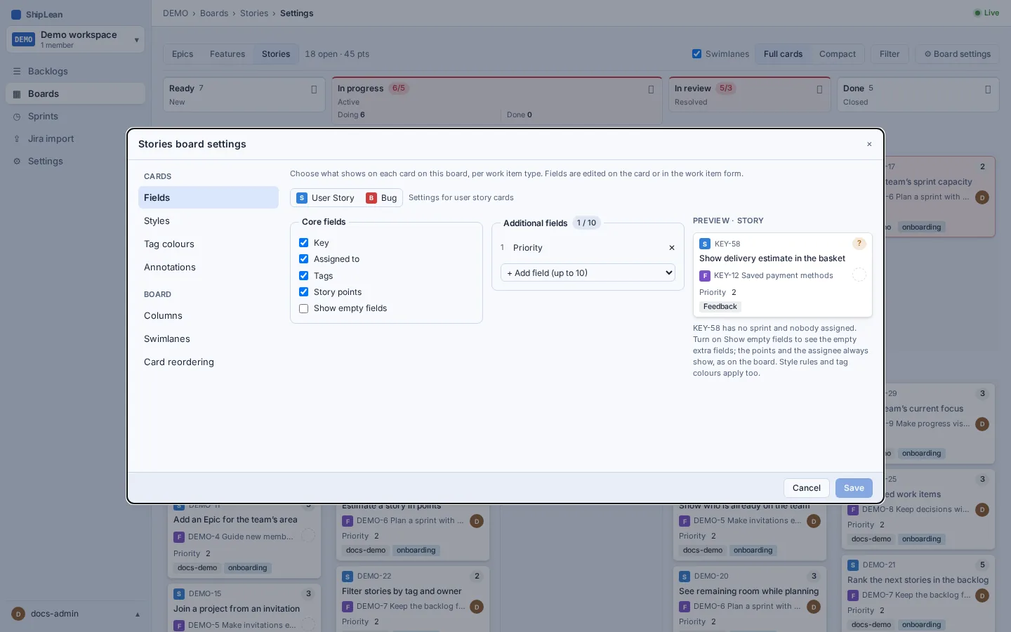Collapse the In review column using its icon
The image size is (1011, 632).
coord(819,89)
